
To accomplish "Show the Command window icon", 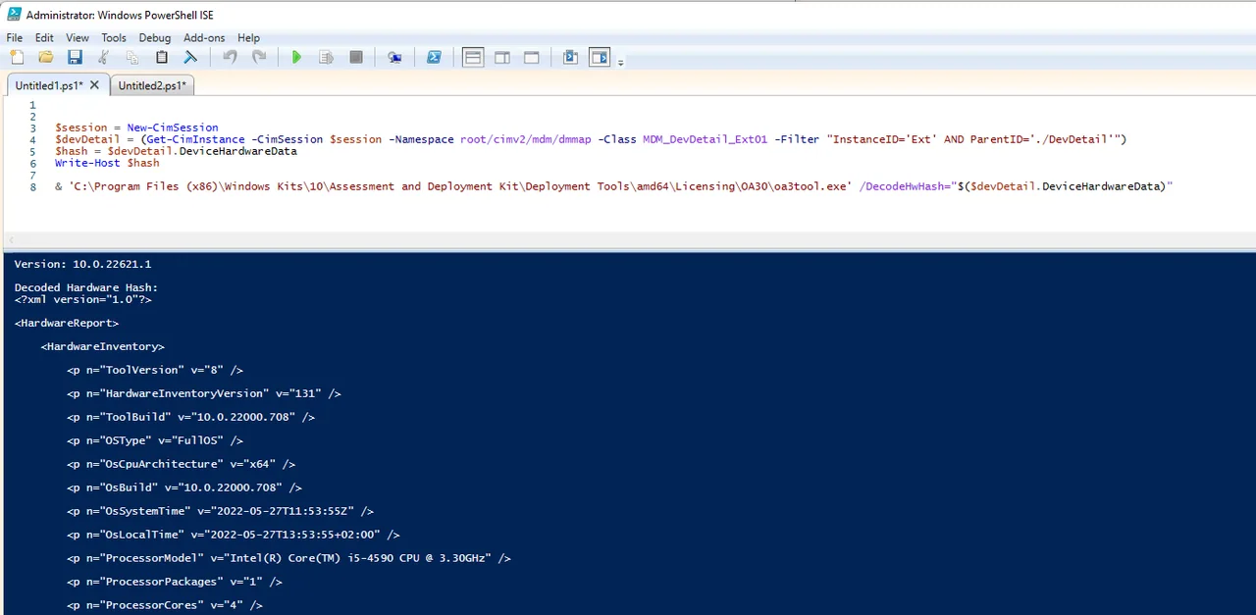I will [570, 58].
